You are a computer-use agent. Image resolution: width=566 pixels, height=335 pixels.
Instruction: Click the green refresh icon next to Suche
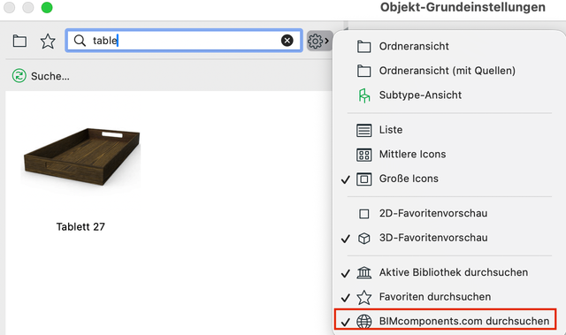pyautogui.click(x=19, y=76)
